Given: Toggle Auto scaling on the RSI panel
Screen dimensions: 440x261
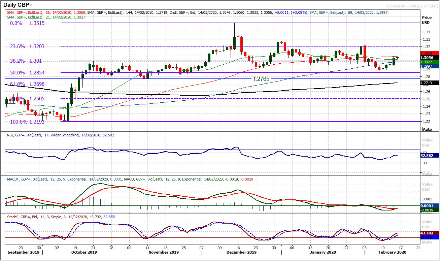Looking at the screenshot, I should (x=427, y=173).
